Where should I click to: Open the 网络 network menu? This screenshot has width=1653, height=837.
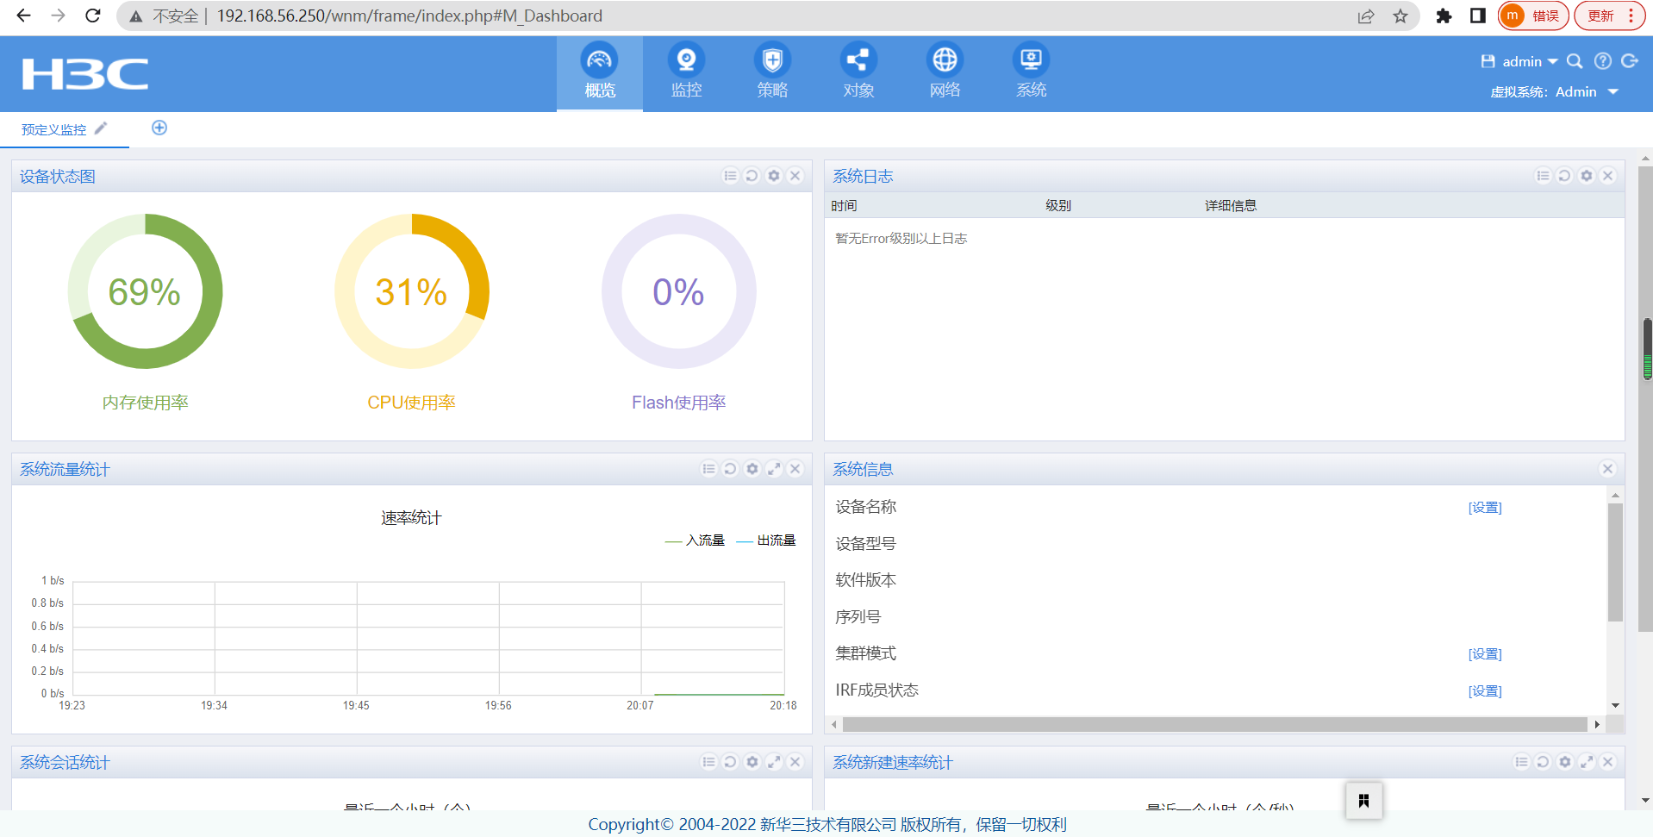point(945,73)
